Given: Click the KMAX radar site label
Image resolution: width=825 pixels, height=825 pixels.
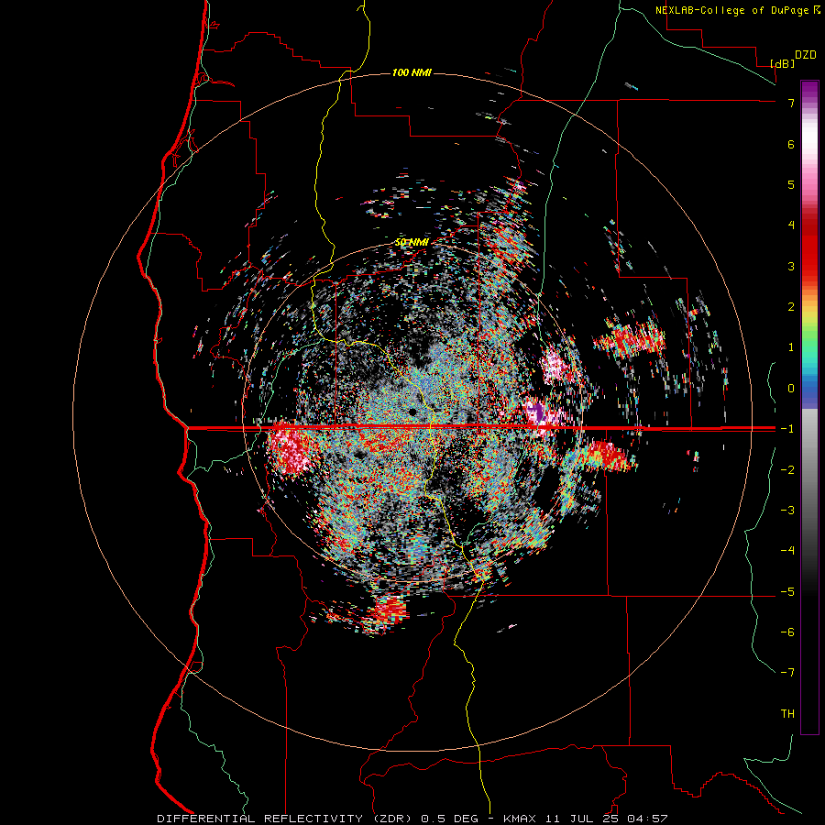Looking at the screenshot, I should coord(520,819).
